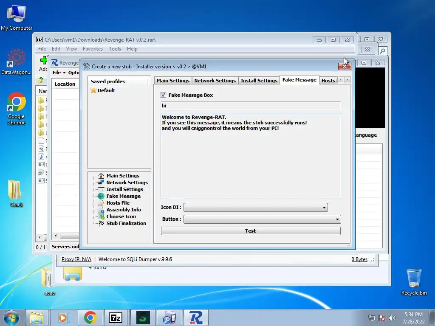The image size is (435, 326).
Task: Select Stub Finalization in the settings tree
Action: [x=126, y=223]
